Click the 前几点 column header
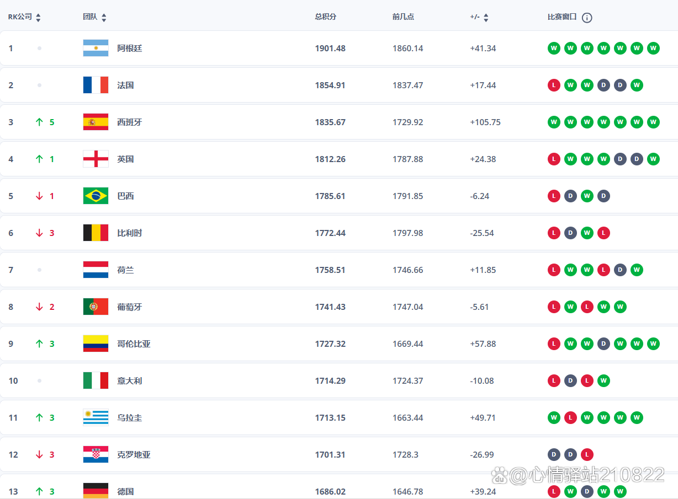678x499 pixels. pos(403,17)
